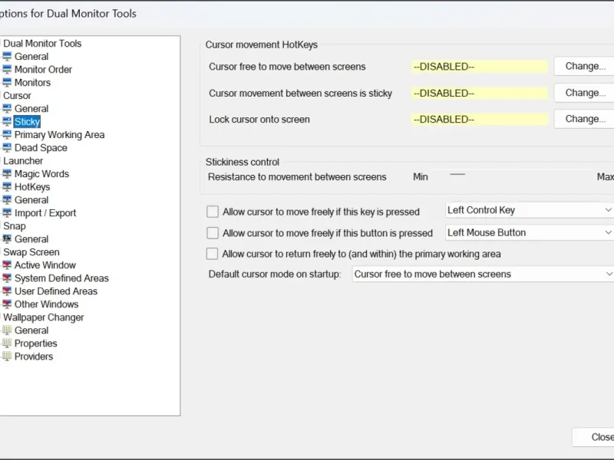Click the DISABLED field for Lock cursor onto screen
Viewport: 614px width, 460px height.
coord(479,120)
